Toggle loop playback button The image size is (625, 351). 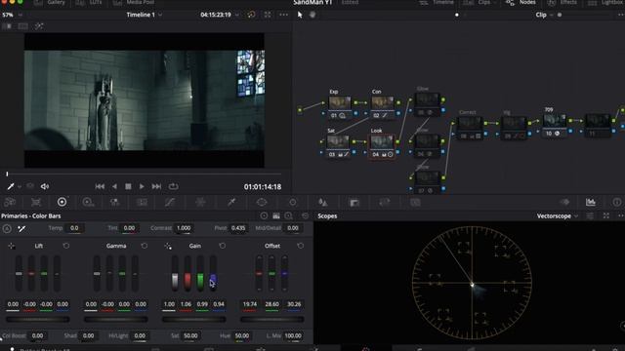tap(173, 186)
